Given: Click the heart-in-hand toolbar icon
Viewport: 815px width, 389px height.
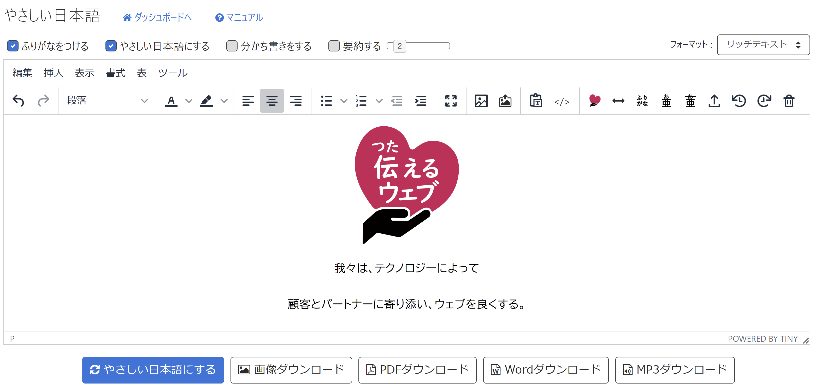Looking at the screenshot, I should coord(594,101).
